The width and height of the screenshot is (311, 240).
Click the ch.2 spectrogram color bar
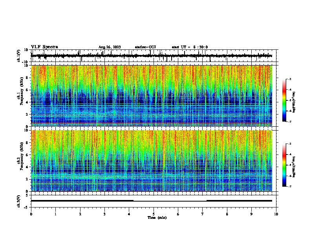(284, 165)
